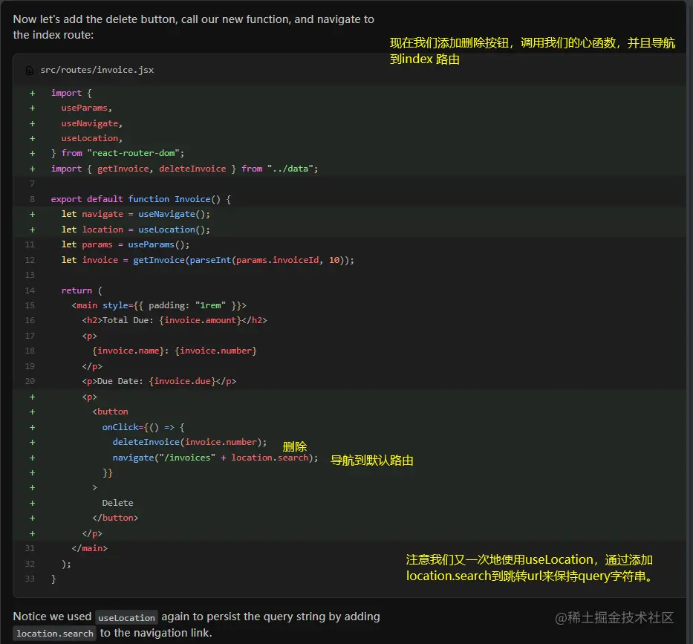
Task: Click the "let location = useLocation();" line
Action: tap(136, 230)
